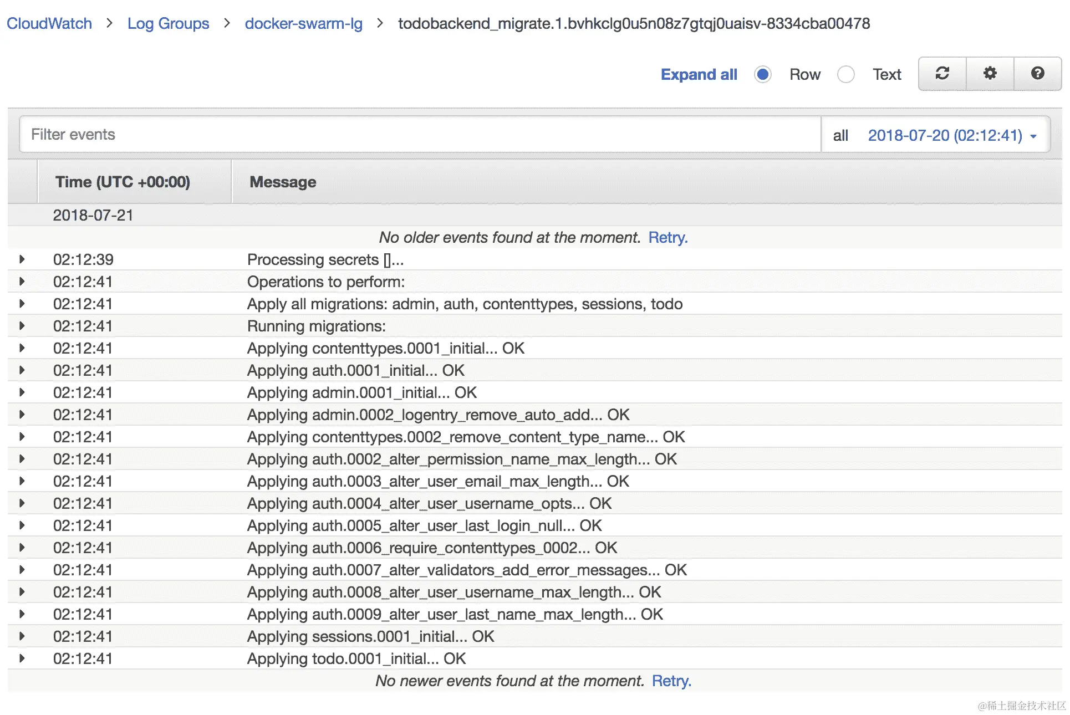Select the Text view radio button
The width and height of the screenshot is (1070, 715).
tap(846, 74)
